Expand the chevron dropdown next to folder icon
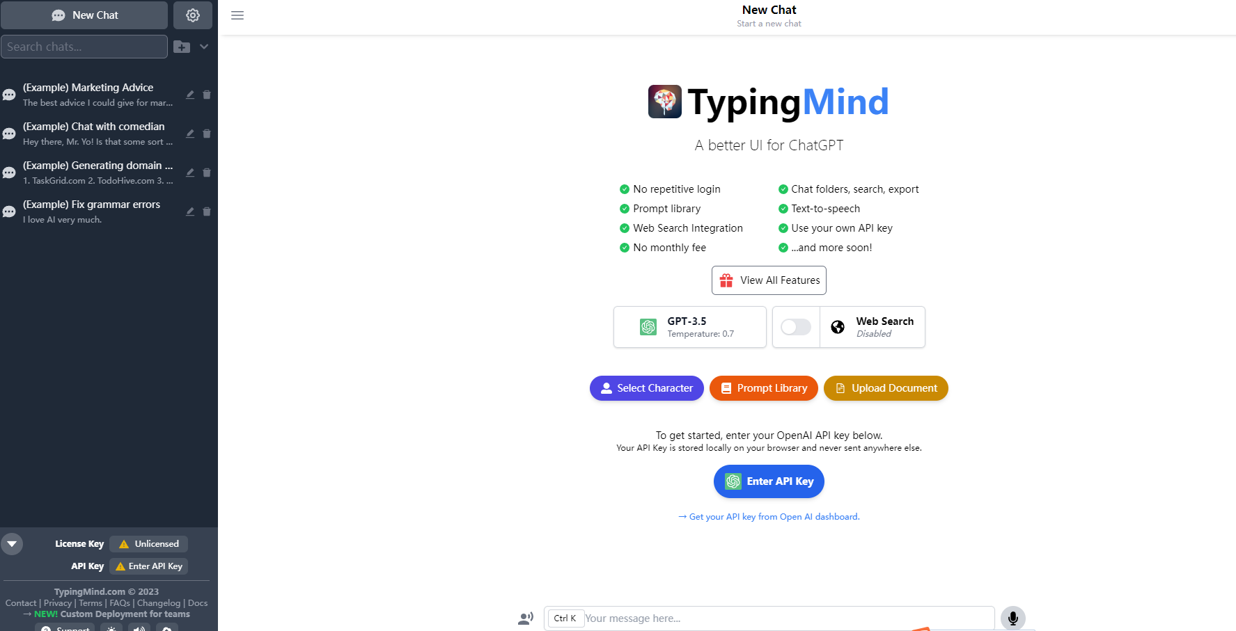 click(204, 47)
